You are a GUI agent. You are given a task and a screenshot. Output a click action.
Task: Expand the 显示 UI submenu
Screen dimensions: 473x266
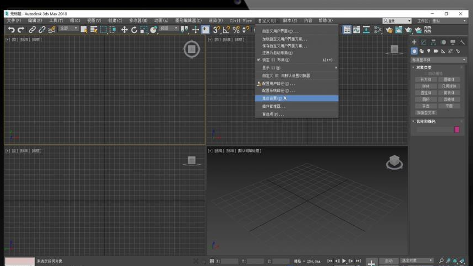pos(296,68)
